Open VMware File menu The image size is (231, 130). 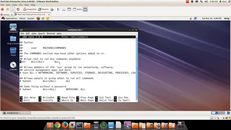(3, 5)
